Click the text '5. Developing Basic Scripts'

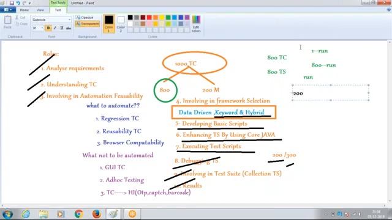(211, 123)
